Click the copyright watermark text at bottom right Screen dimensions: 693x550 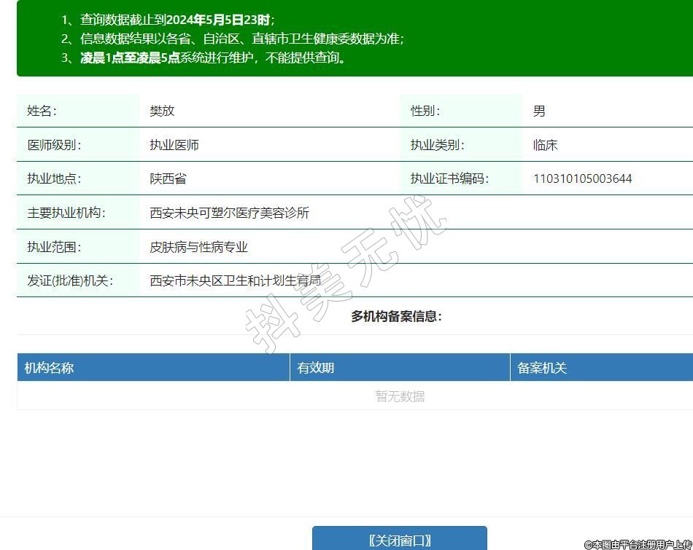coord(638,544)
